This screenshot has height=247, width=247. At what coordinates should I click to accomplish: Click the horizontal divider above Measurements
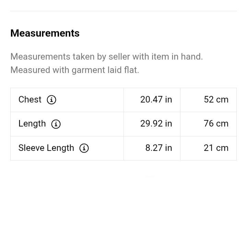click(123, 11)
